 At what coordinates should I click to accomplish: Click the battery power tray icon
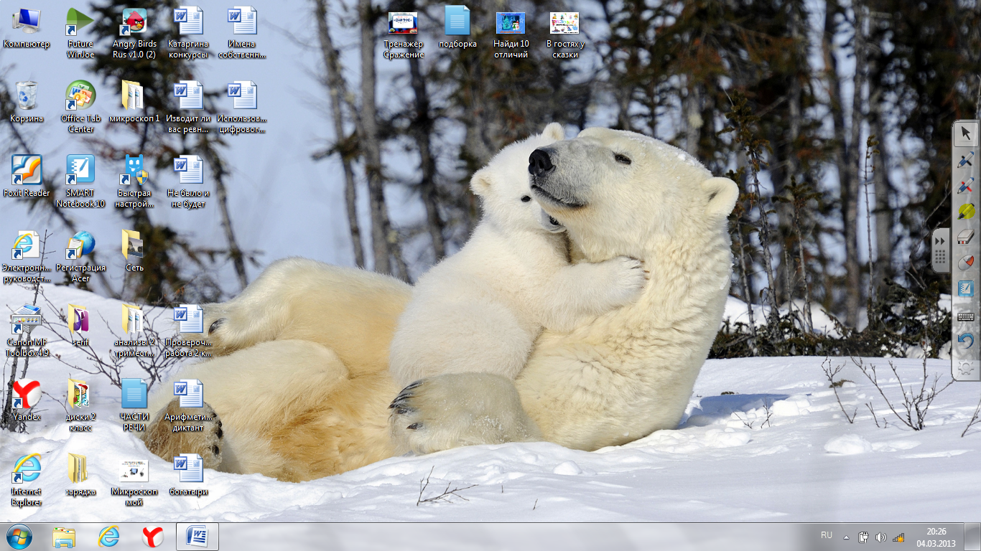(864, 537)
